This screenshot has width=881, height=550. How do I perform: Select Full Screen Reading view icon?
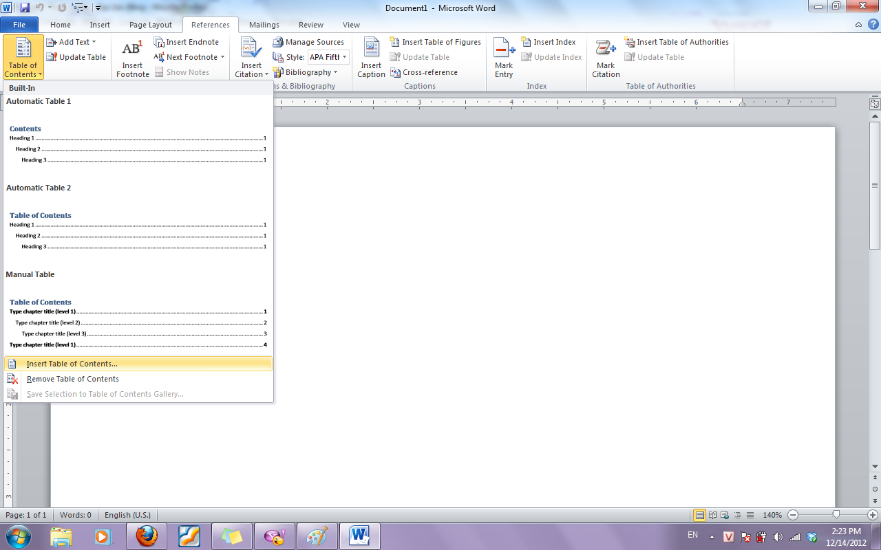click(x=713, y=515)
